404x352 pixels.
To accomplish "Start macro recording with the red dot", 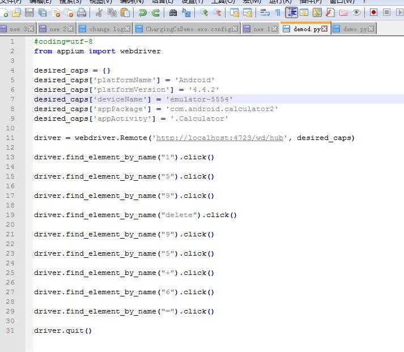I will point(373,12).
